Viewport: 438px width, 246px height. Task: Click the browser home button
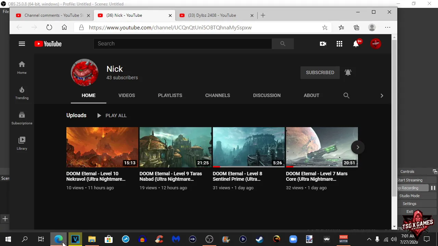[64, 28]
